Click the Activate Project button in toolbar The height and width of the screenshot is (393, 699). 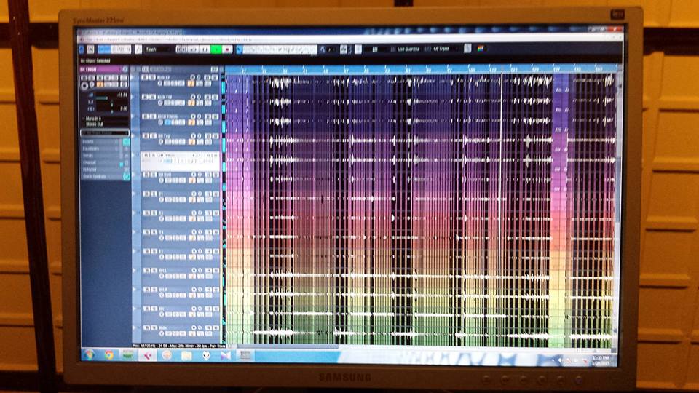[x=82, y=49]
